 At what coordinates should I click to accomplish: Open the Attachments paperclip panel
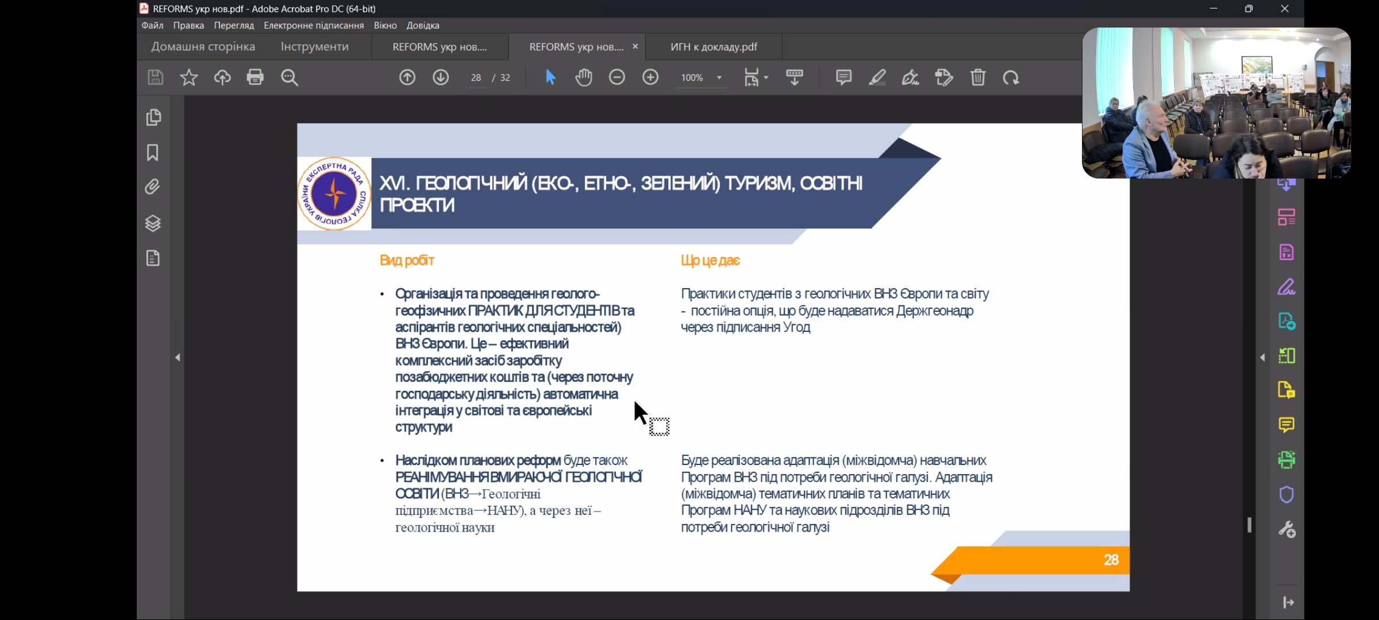[153, 187]
